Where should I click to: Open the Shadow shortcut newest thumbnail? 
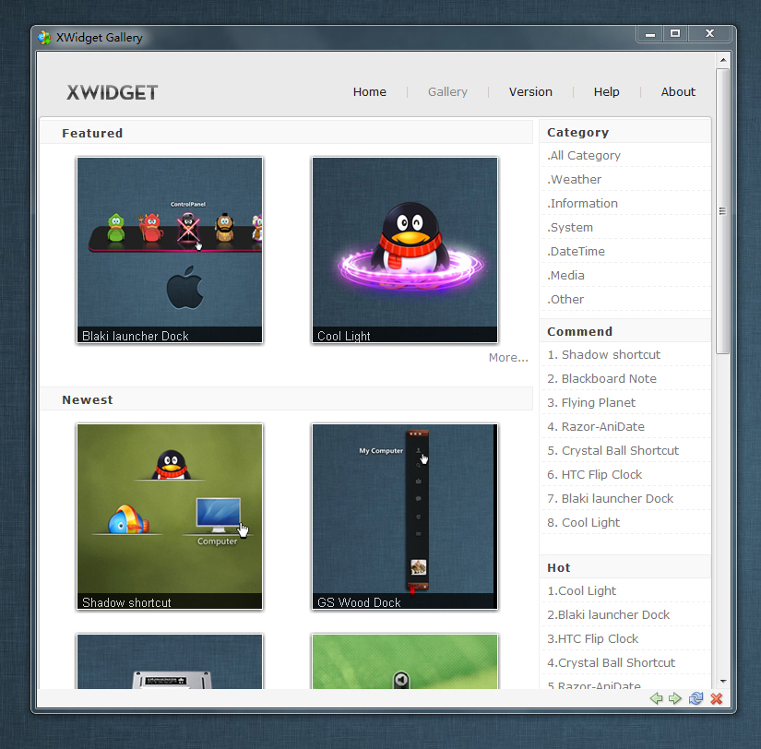[x=170, y=517]
